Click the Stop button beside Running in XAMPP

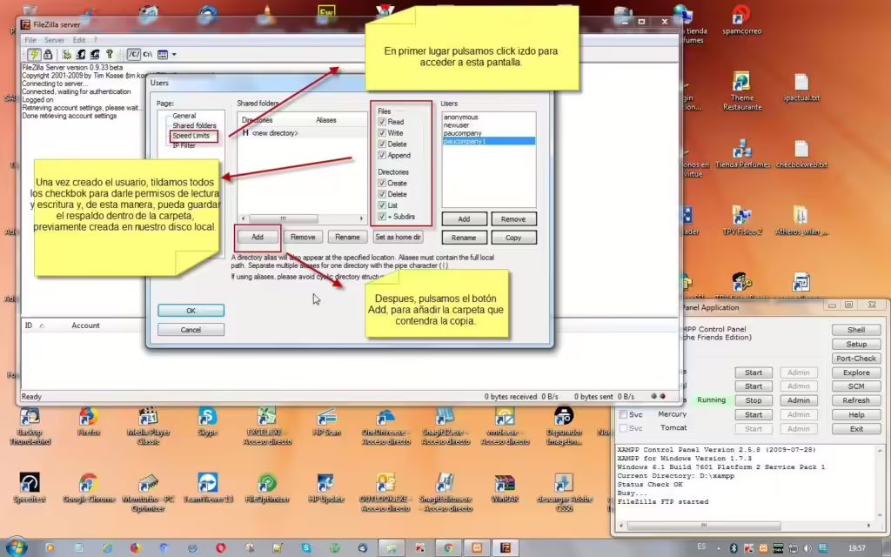coord(754,400)
